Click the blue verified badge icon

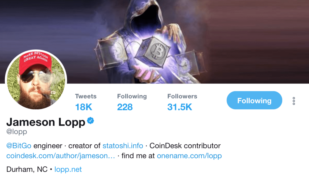91,121
